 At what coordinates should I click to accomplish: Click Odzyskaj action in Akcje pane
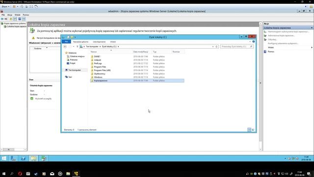coord(272,39)
